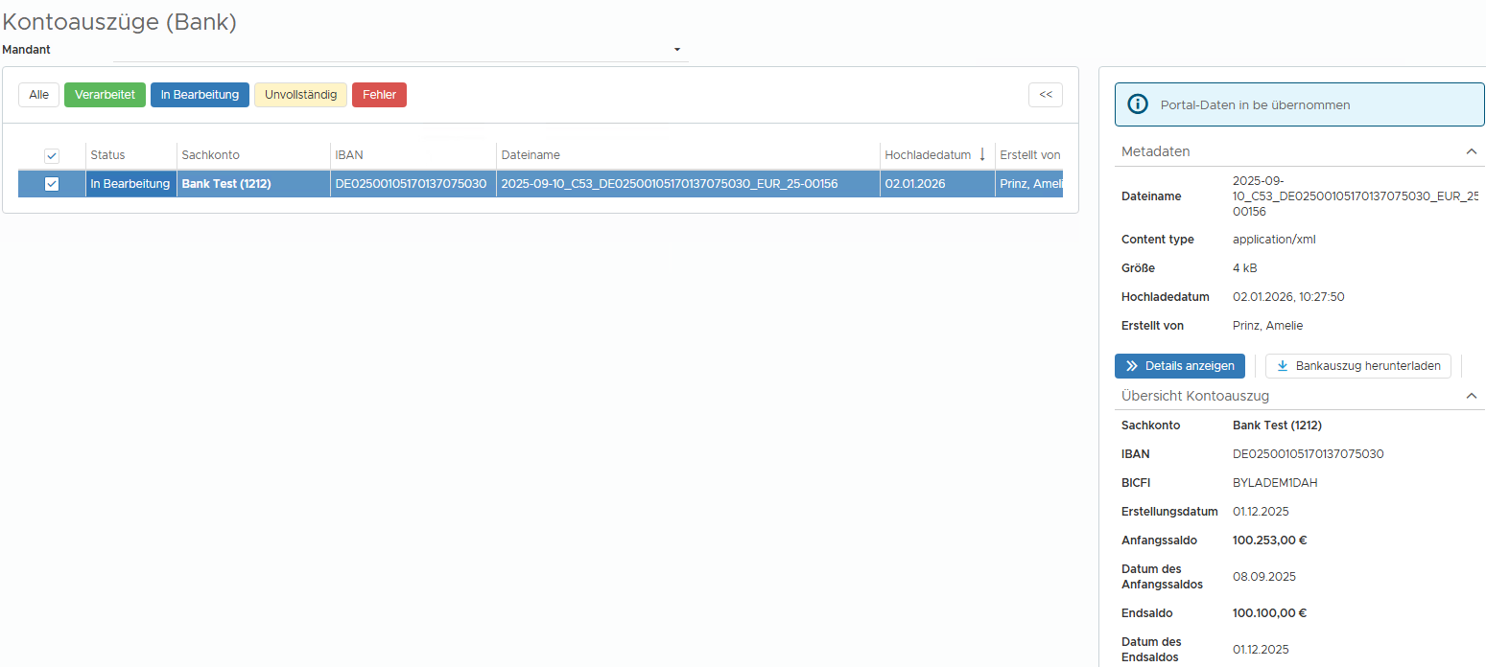Click the info icon in Portal-Daten banner
This screenshot has height=667, width=1486.
[1138, 104]
